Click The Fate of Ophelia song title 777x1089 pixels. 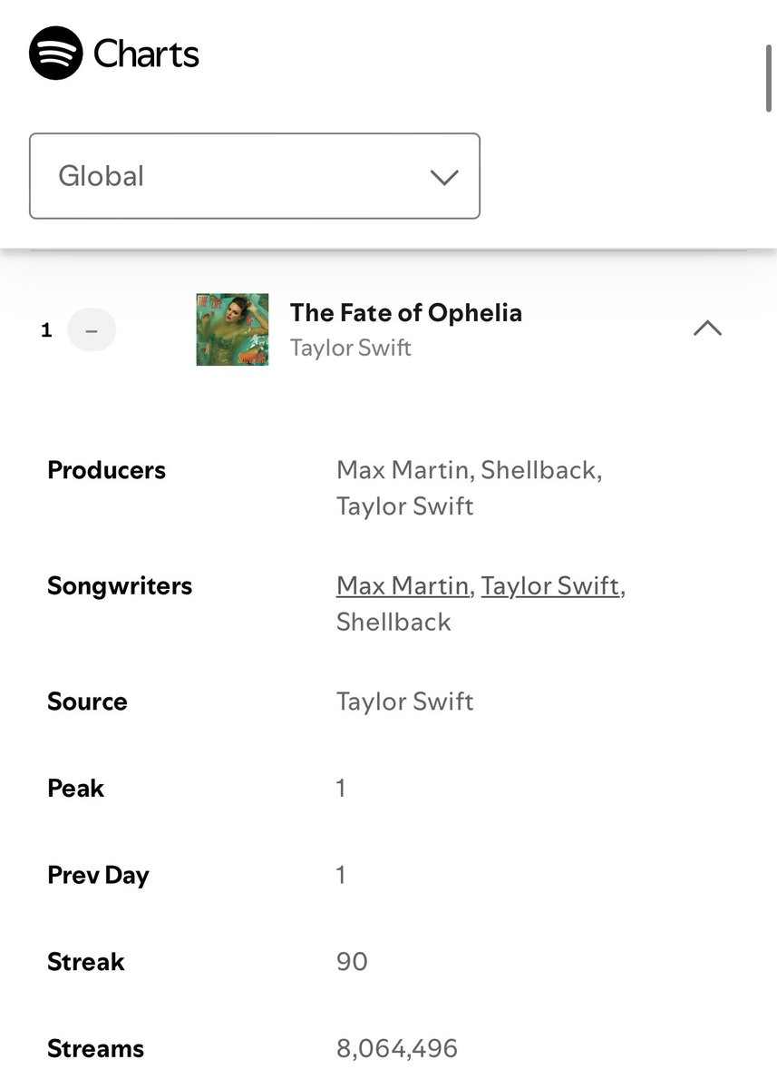[x=405, y=313]
